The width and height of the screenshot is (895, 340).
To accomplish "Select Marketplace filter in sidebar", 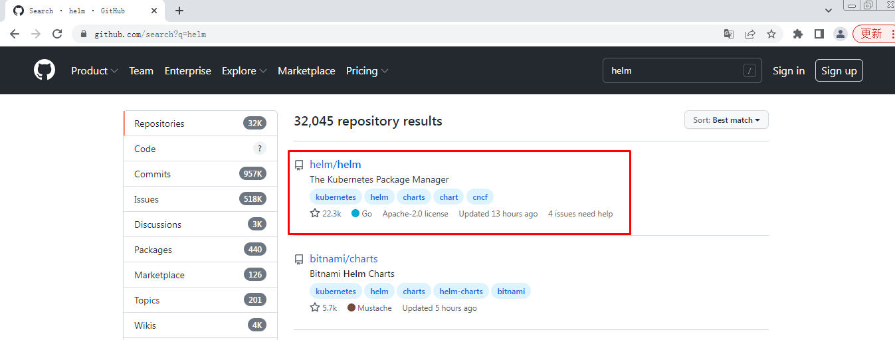I will (200, 275).
